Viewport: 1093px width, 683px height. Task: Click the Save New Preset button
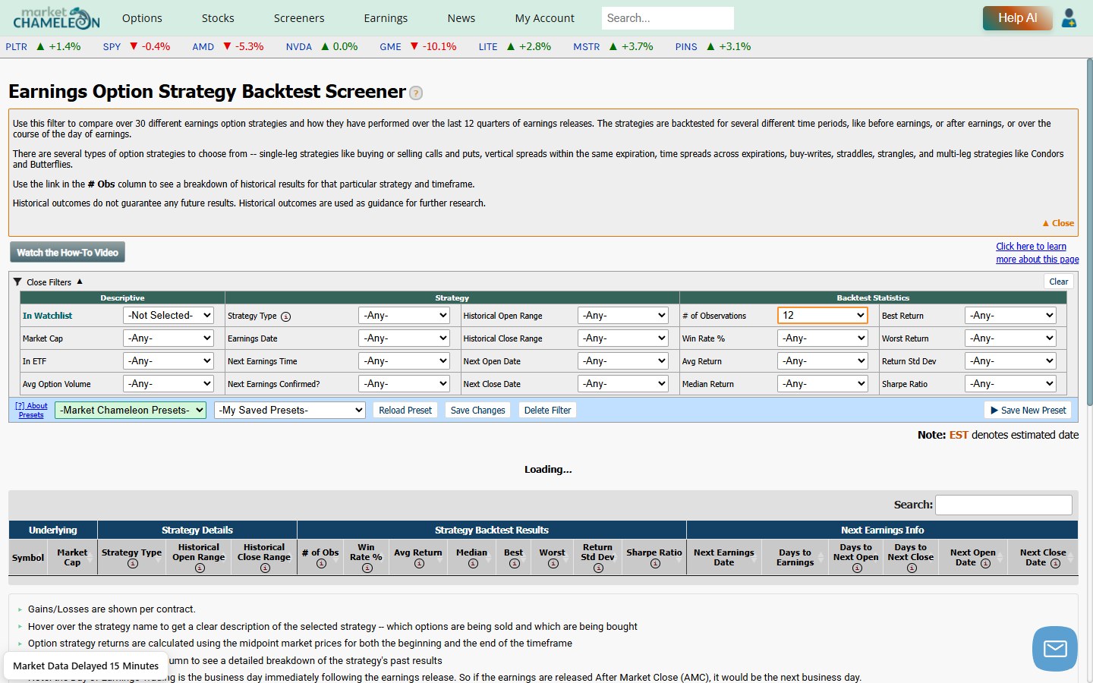pos(1028,411)
